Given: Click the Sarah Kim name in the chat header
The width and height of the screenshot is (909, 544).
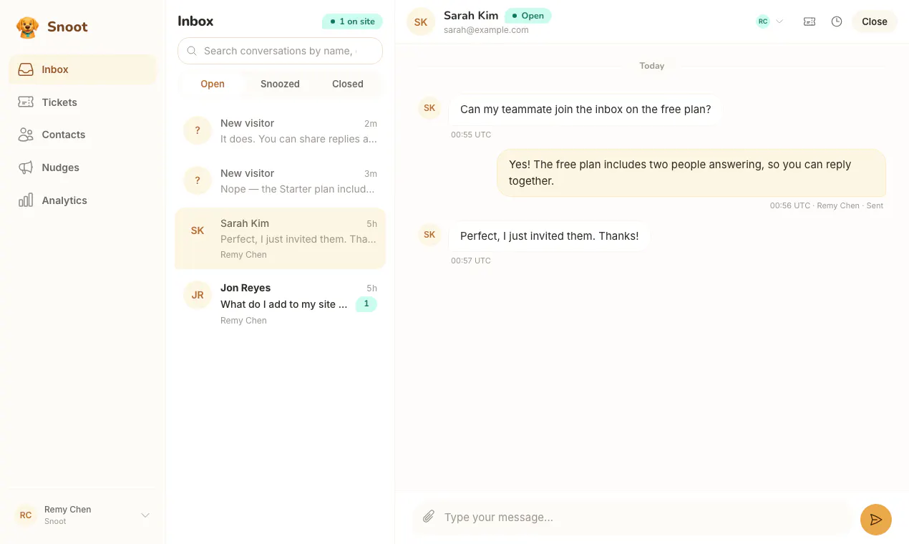Looking at the screenshot, I should click(x=471, y=15).
